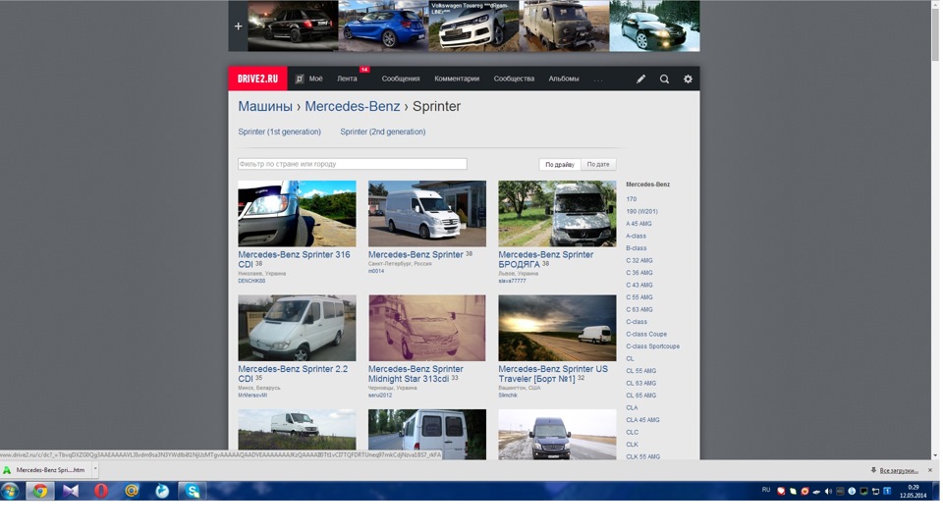The width and height of the screenshot is (943, 530).
Task: Open the site search magnifier icon
Action: pos(664,79)
